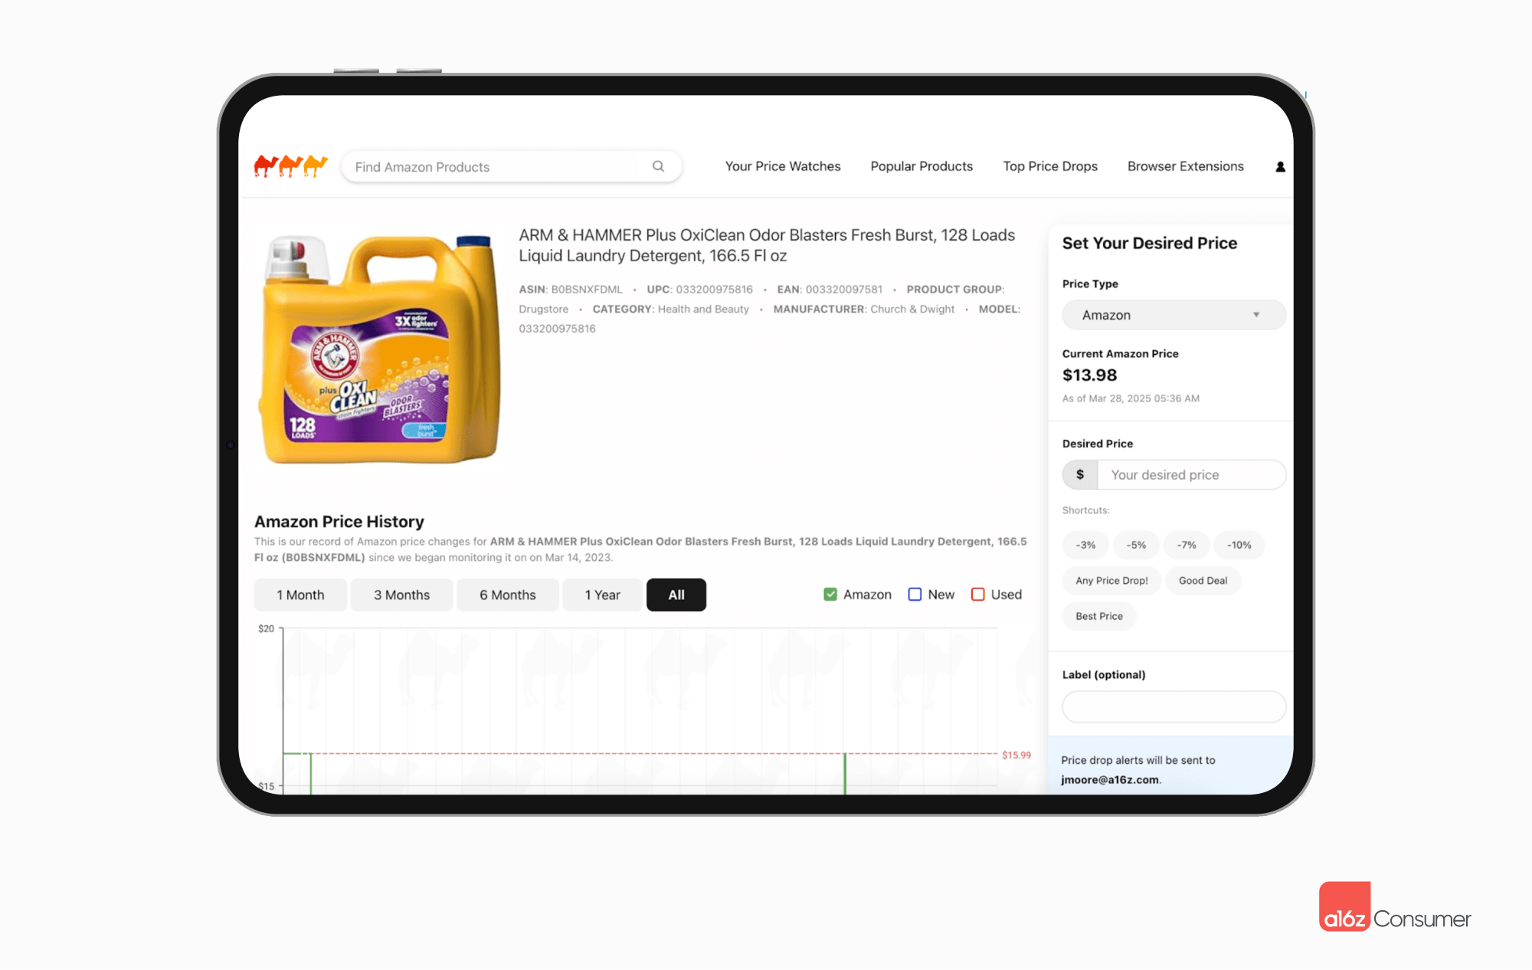Screen dimensions: 1532x970
Task: Click the camelcamelcamel logo
Action: [291, 165]
